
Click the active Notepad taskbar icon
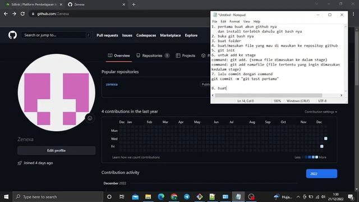pos(238,197)
